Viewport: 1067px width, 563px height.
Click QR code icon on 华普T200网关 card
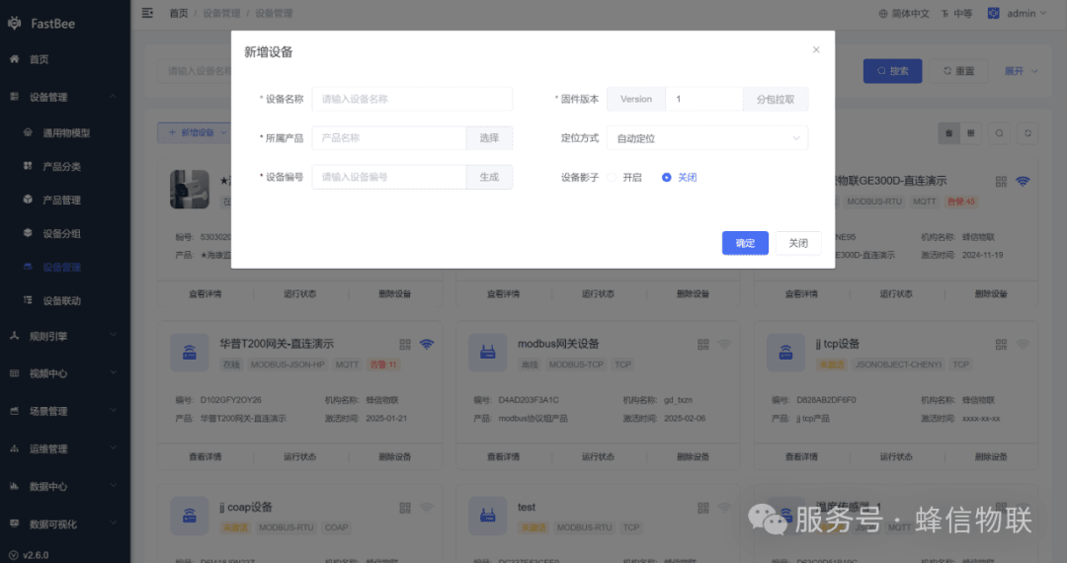[405, 345]
